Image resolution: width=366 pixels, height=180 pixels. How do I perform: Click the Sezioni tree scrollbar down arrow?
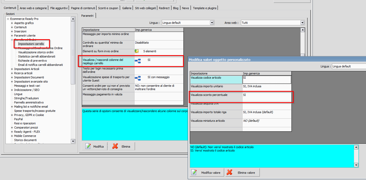coord(73,141)
